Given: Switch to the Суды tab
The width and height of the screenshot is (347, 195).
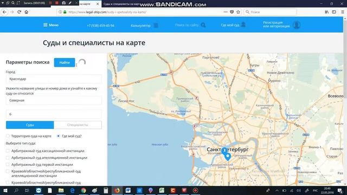Looking at the screenshot, I should 30,125.
